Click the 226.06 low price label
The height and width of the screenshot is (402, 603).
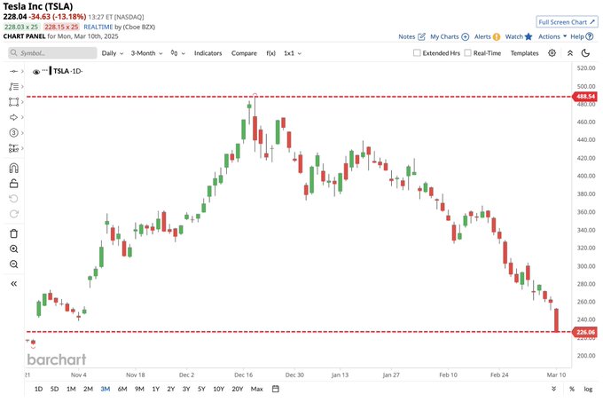coord(585,332)
